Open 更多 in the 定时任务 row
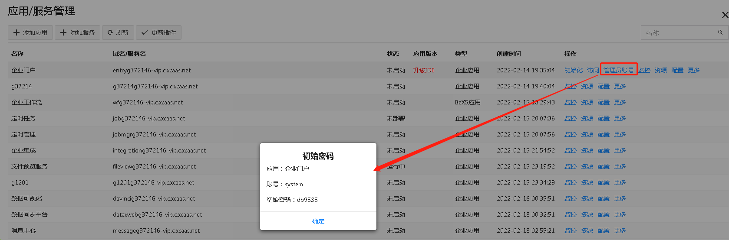The width and height of the screenshot is (729, 240). pyautogui.click(x=620, y=118)
